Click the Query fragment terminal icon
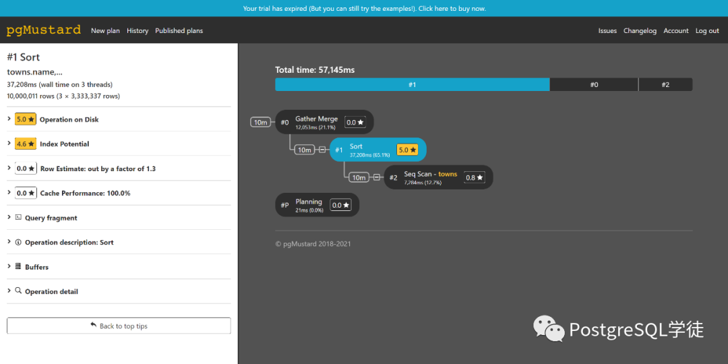This screenshot has height=364, width=728. (x=19, y=217)
